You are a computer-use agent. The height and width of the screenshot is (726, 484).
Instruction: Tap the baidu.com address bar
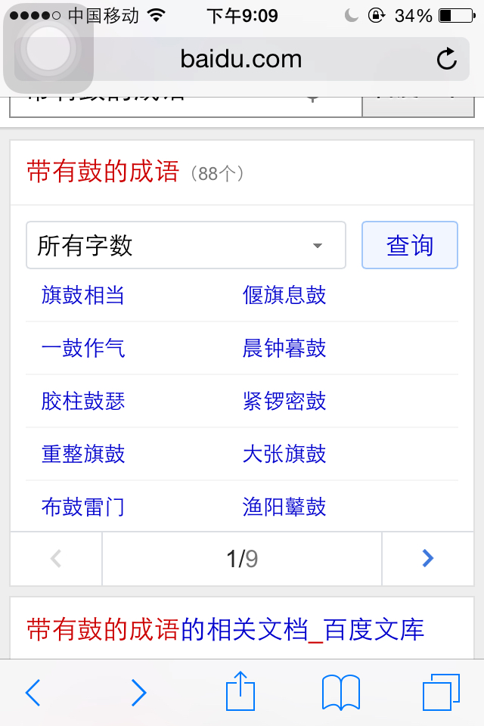click(x=241, y=59)
